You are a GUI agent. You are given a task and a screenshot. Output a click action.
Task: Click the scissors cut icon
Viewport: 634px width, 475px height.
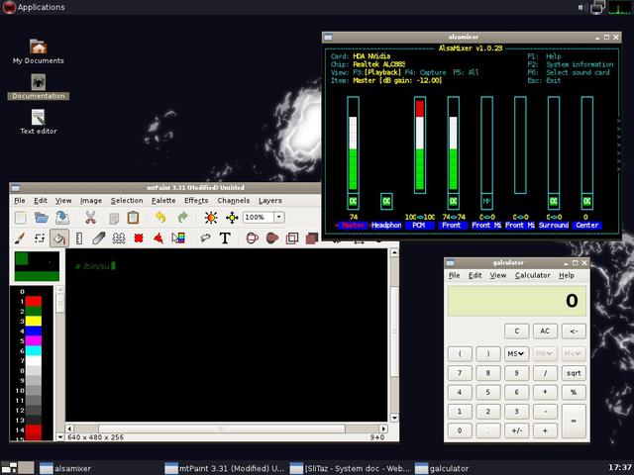pyautogui.click(x=90, y=218)
